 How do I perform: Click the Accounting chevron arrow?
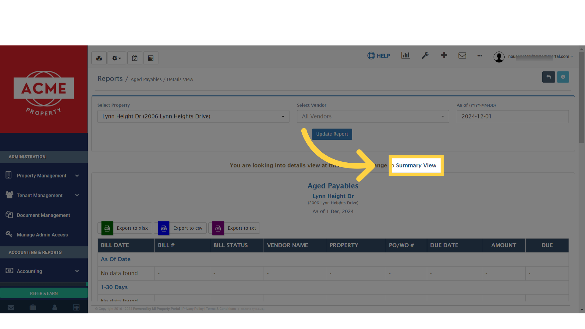[x=77, y=271]
